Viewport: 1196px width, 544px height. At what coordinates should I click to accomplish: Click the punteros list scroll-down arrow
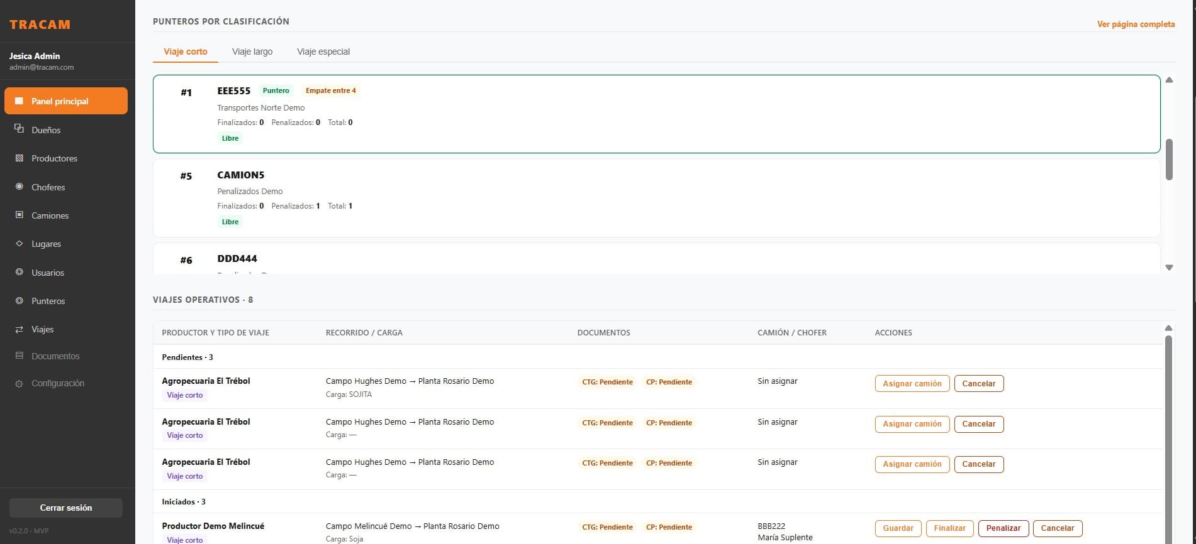[x=1169, y=268]
